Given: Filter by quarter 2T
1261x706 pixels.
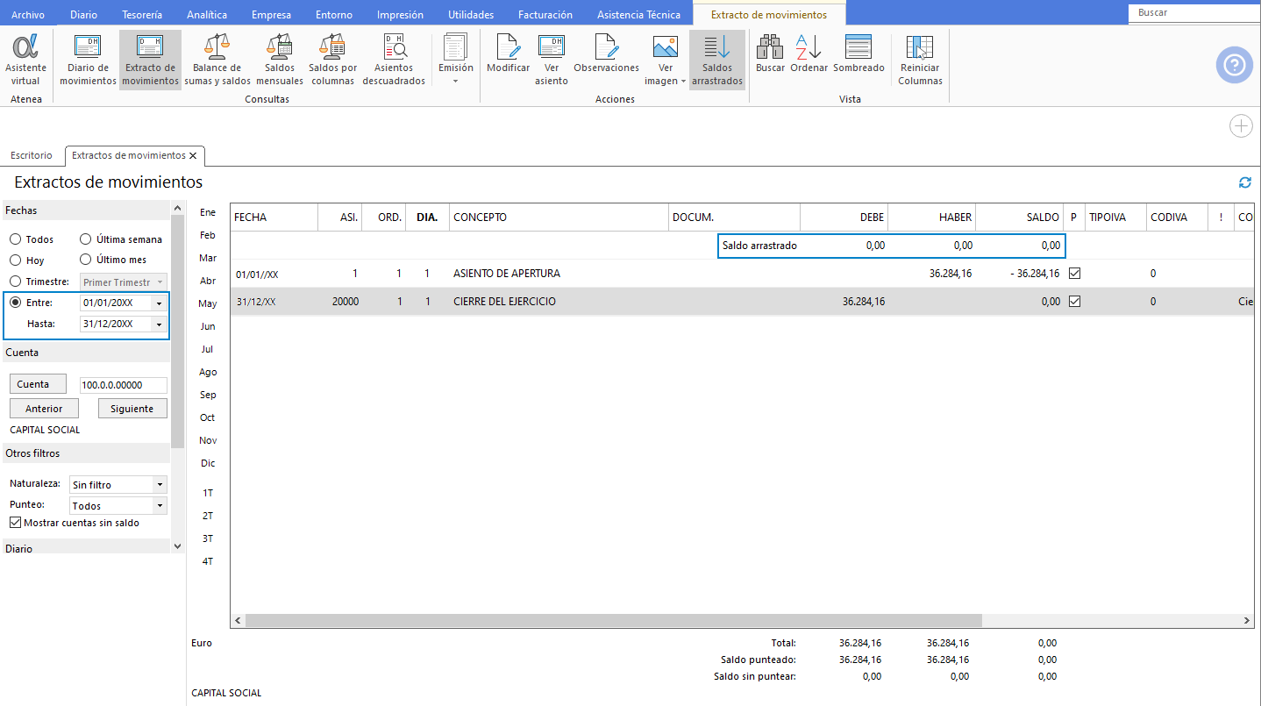Looking at the screenshot, I should coord(208,516).
